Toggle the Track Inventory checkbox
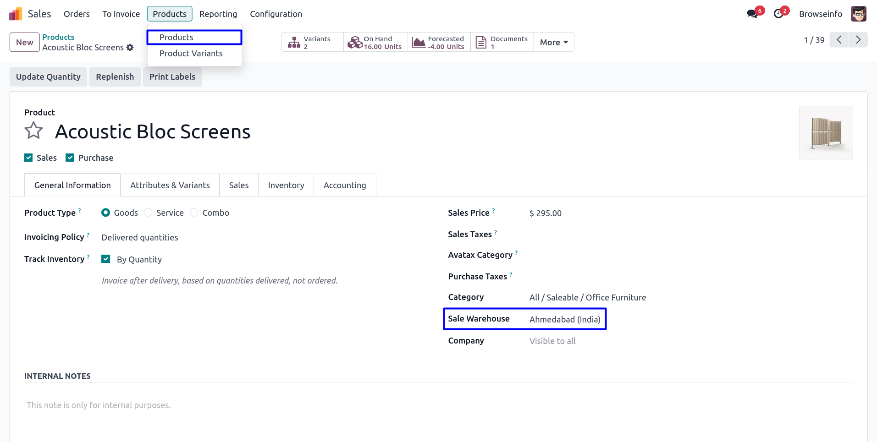Image resolution: width=877 pixels, height=442 pixels. 106,259
